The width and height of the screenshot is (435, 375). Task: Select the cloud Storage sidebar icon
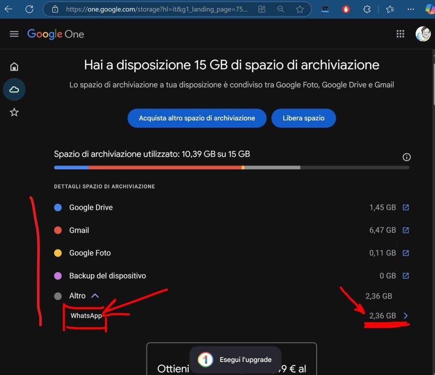[x=14, y=90]
